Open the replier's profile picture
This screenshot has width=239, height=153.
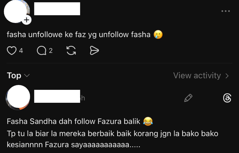18,97
